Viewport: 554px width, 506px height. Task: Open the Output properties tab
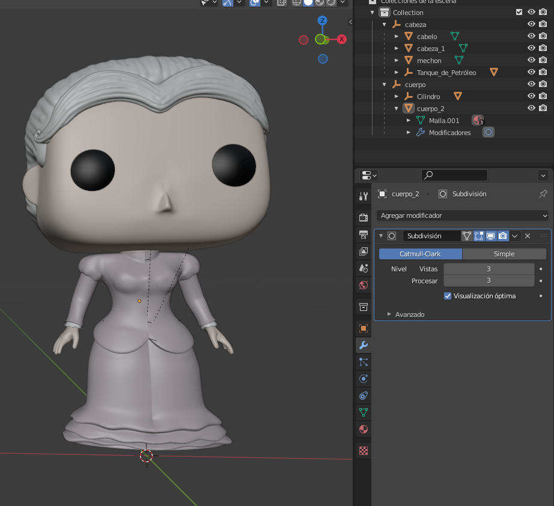tap(363, 234)
